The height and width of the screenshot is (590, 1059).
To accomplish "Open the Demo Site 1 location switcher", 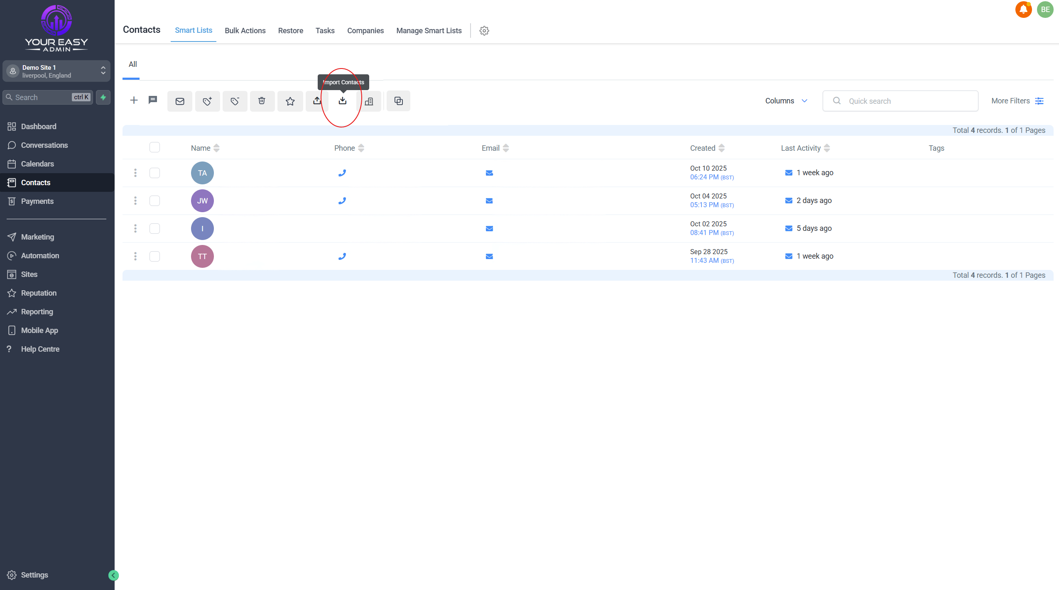I will pyautogui.click(x=56, y=71).
